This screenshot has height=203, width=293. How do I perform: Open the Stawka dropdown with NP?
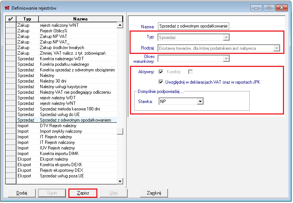pos(200,101)
